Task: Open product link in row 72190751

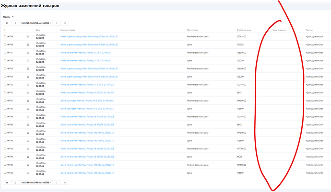Action: click(87, 101)
